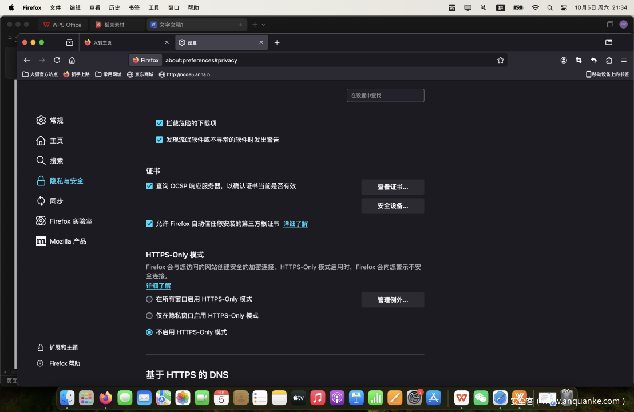Viewport: 634px width, 412px height.
Task: Toggle the 查询 OCSP 响应服务器 checkbox
Action: click(x=149, y=186)
